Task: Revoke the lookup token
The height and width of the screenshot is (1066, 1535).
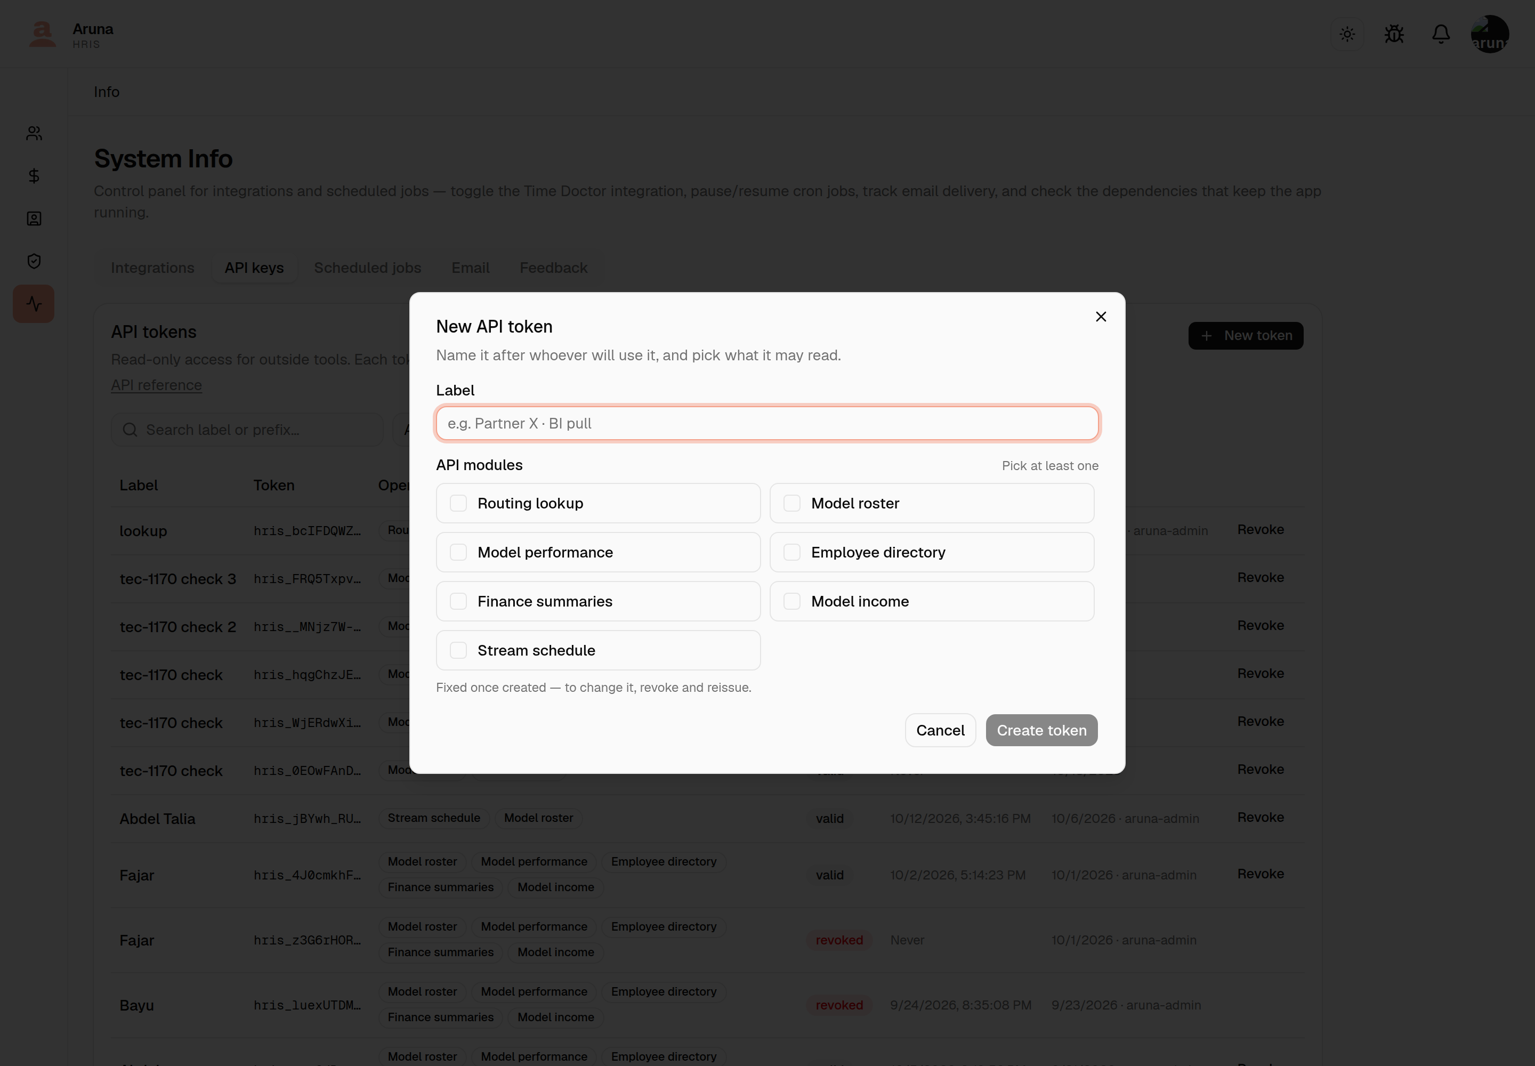Action: click(x=1261, y=530)
